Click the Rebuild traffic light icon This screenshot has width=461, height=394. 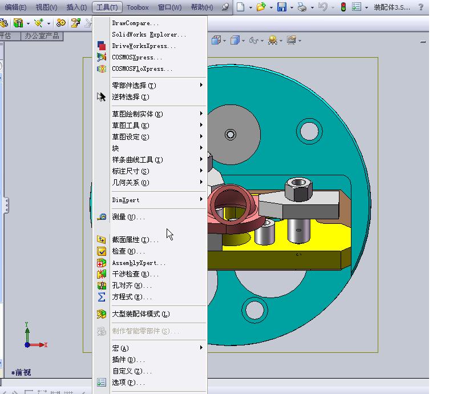click(x=343, y=7)
